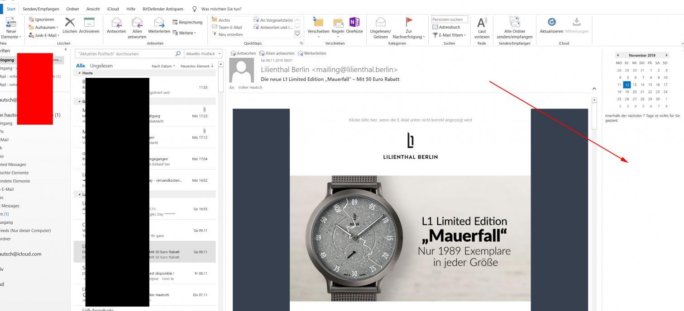The width and height of the screenshot is (684, 311).
Task: Open the Aufräumen cleanup dropdown
Action: coord(44,28)
